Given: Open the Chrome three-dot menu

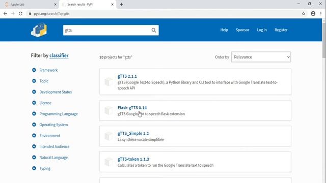Looking at the screenshot, I should [x=321, y=14].
